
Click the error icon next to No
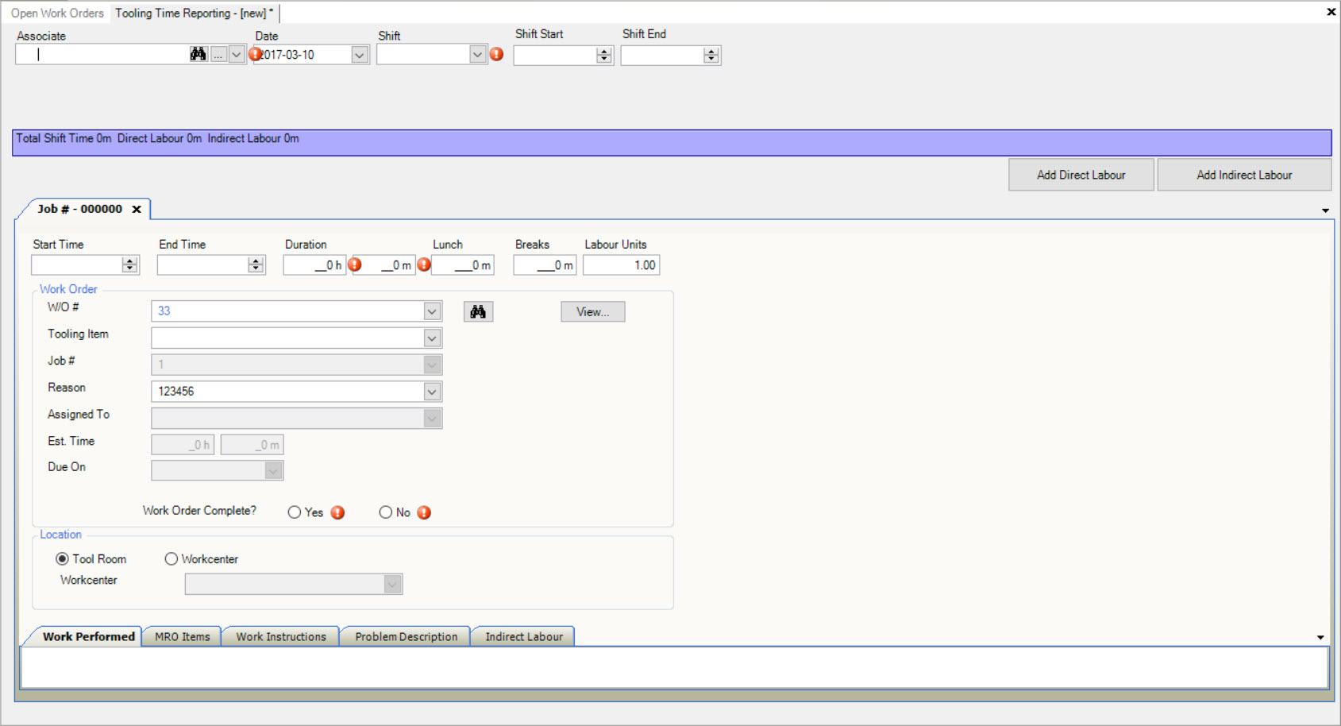tap(424, 512)
